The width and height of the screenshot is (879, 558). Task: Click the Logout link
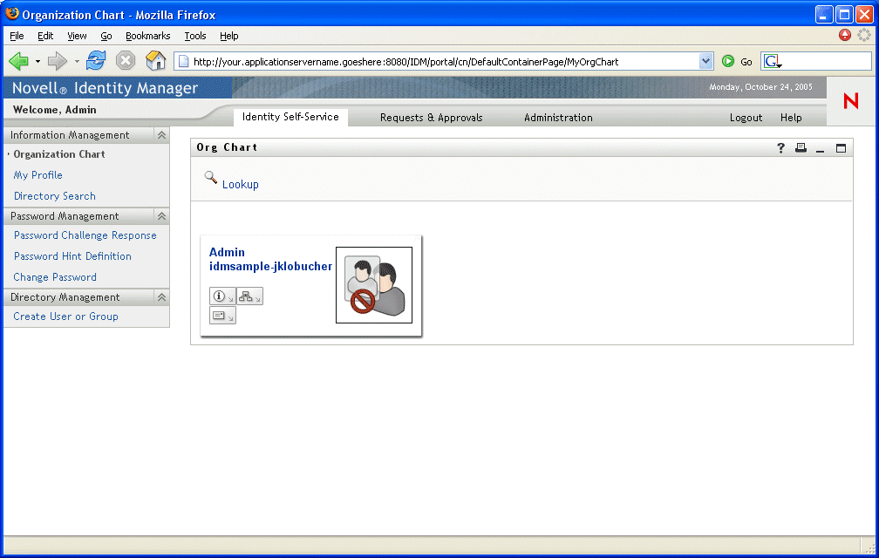point(746,118)
